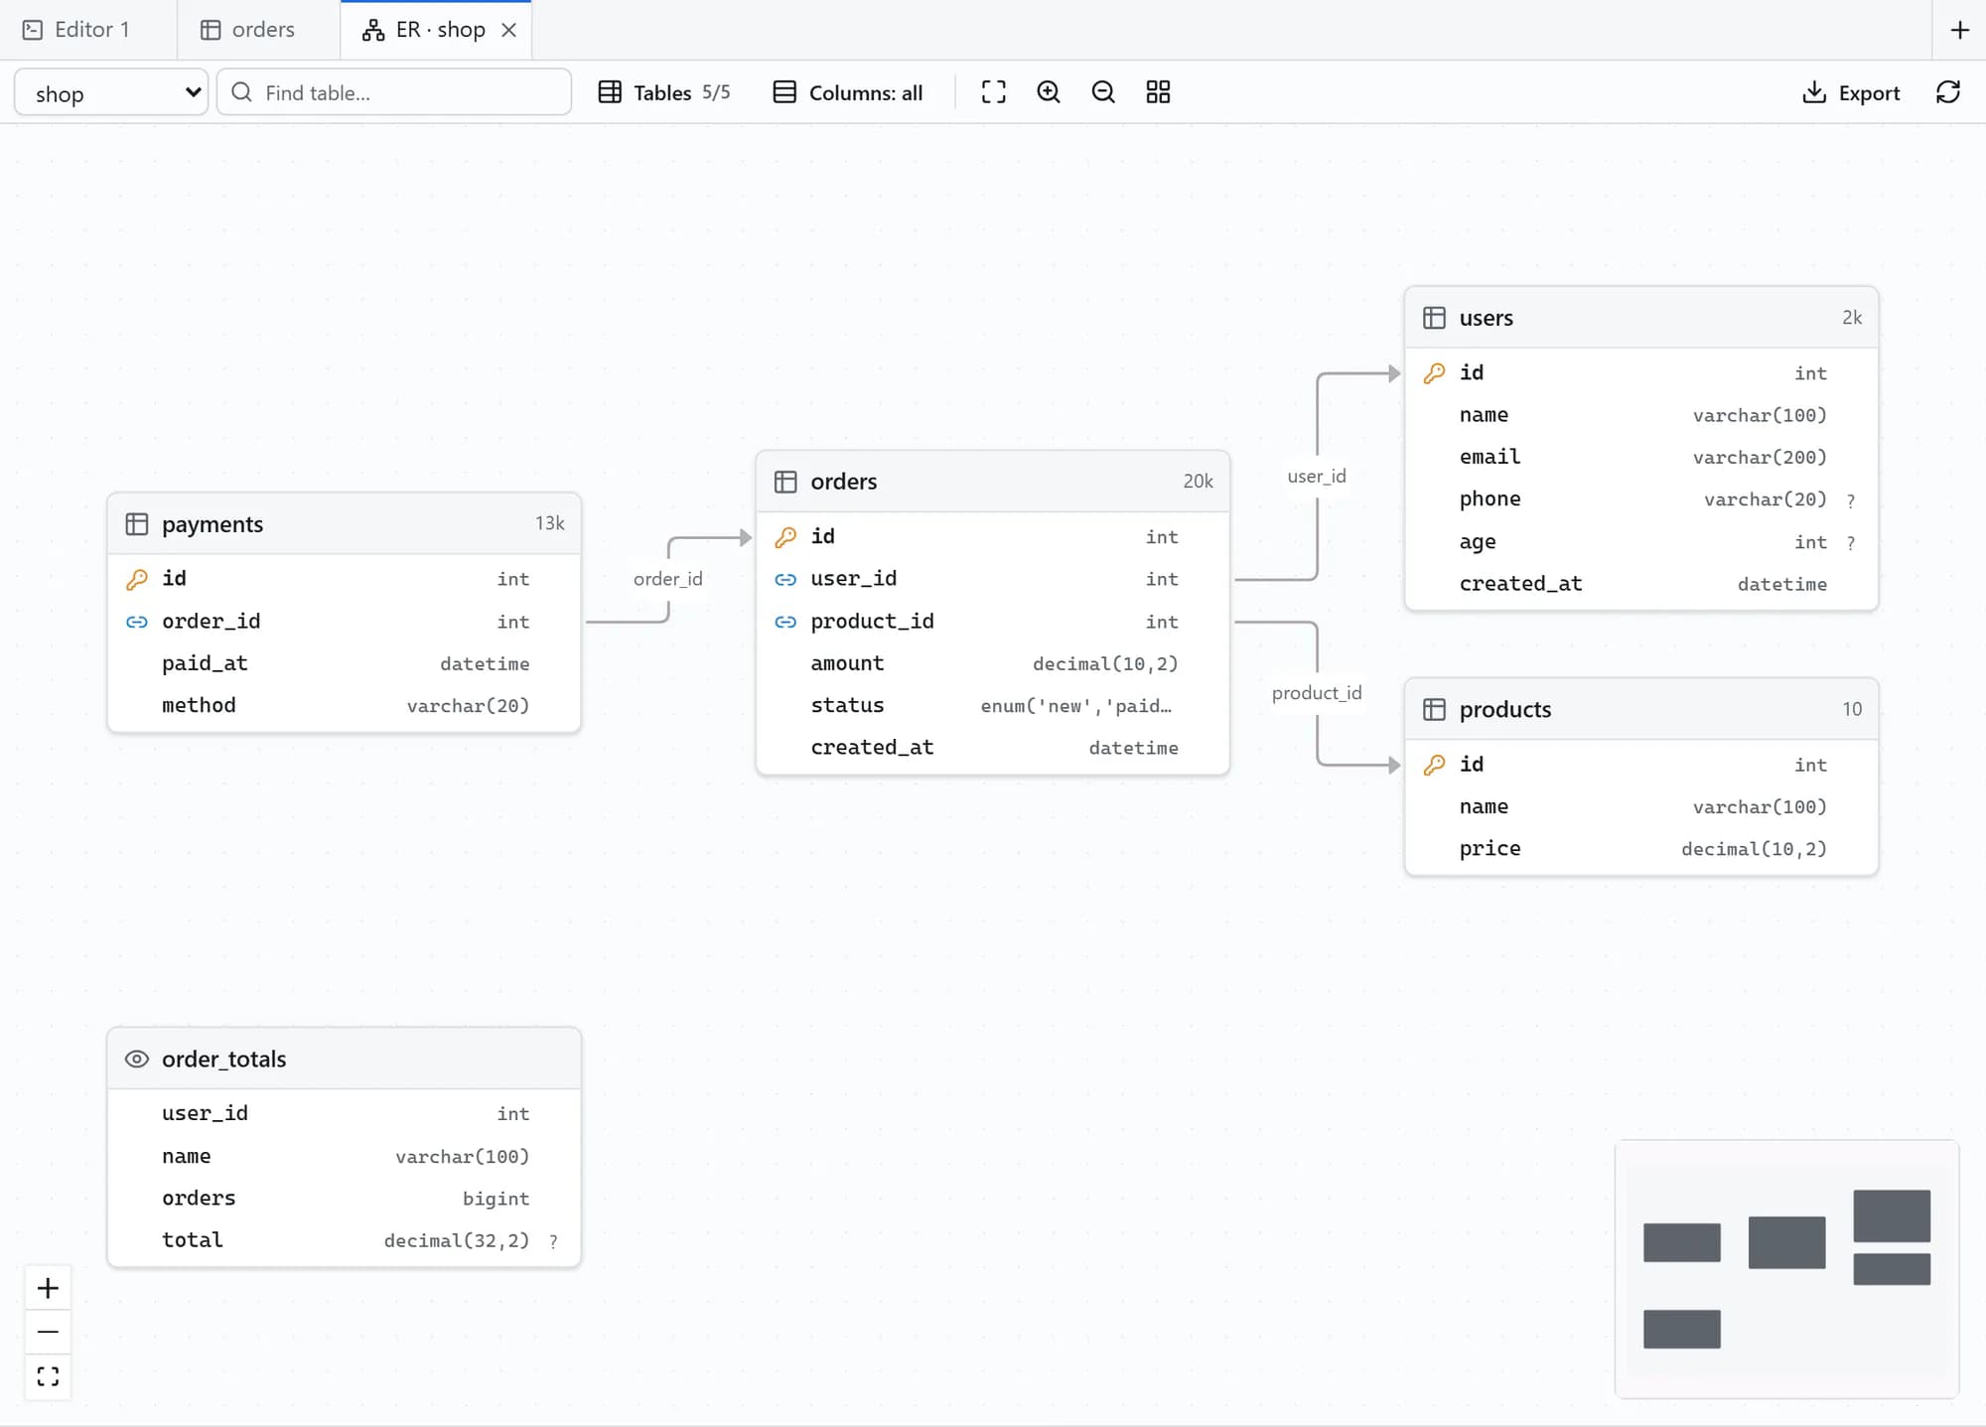This screenshot has width=1986, height=1427.
Task: Switch to the orders tab
Action: click(x=248, y=30)
